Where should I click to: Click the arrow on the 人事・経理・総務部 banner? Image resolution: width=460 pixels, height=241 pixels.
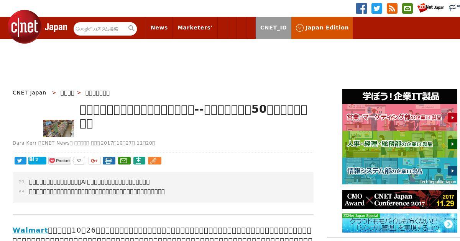pos(452,144)
